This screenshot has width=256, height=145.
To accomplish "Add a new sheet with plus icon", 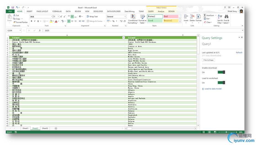I will pyautogui.click(x=56, y=129).
